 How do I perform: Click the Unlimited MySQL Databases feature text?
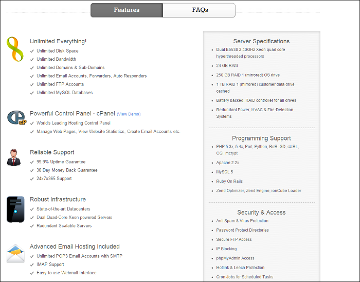click(64, 93)
